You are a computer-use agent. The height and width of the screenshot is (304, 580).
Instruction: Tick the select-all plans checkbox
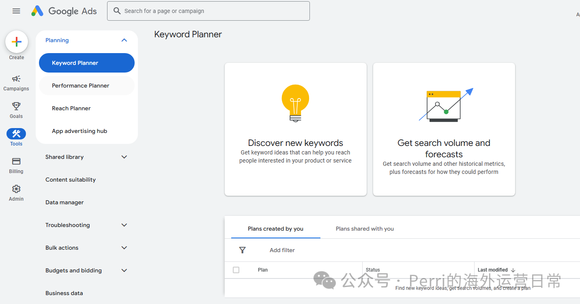[236, 270]
